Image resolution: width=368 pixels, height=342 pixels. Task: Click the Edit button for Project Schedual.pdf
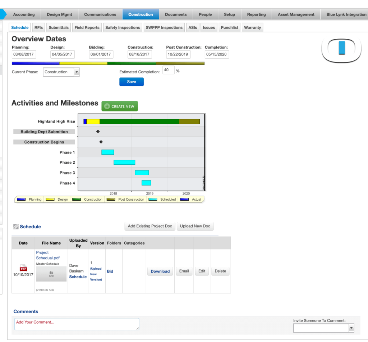202,271
